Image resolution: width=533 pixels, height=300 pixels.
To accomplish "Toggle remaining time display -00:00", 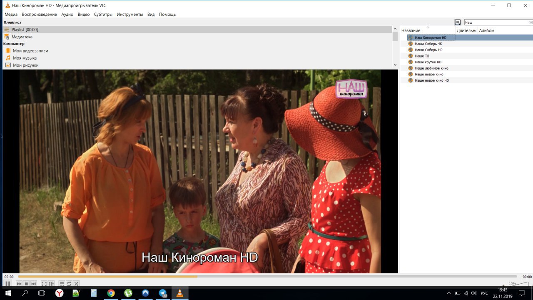I will coord(526,277).
